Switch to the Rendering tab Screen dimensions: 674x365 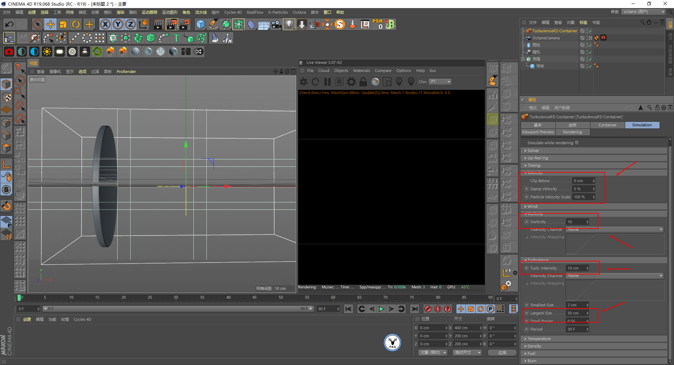(x=572, y=132)
